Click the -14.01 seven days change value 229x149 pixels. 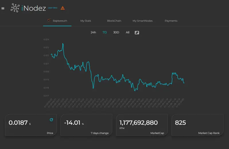pos(72,123)
